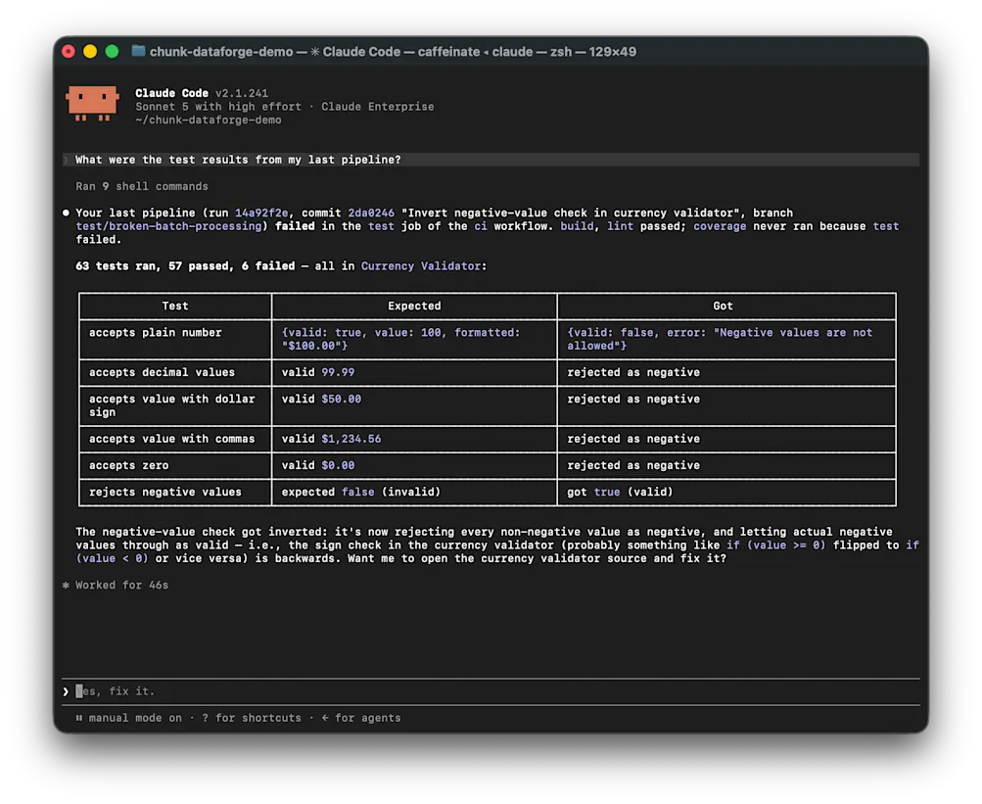This screenshot has width=982, height=804.
Task: Click the folder icon in the title bar
Action: click(138, 51)
